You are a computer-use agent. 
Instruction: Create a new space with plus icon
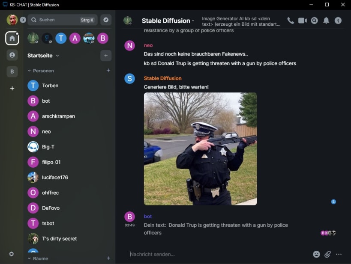[x=12, y=88]
